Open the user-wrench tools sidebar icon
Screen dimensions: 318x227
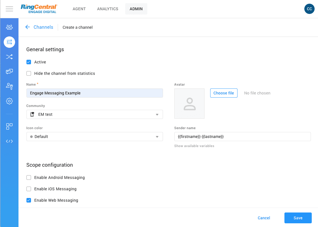point(9,86)
